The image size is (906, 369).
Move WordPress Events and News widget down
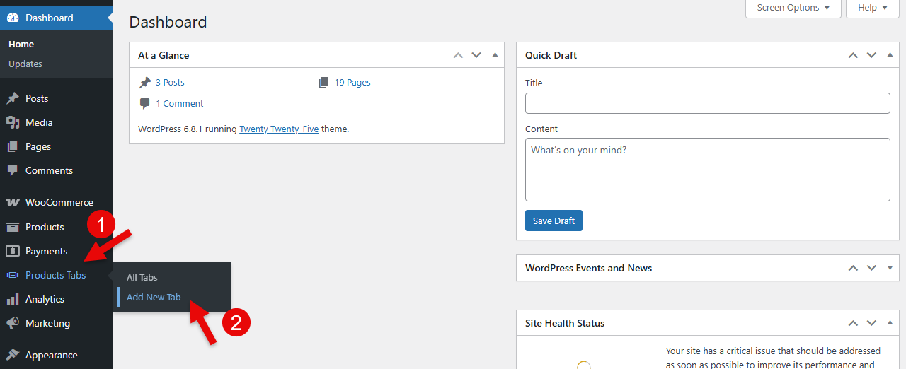pos(871,268)
